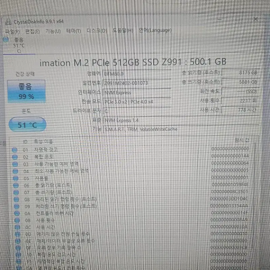Select the row 치명적 경고

[131, 149]
